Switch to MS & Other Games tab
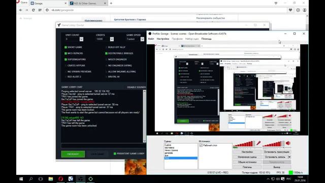325x183 pixels. 88,4
